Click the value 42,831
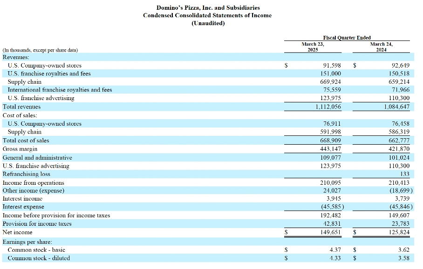423x269 pixels. (x=332, y=224)
